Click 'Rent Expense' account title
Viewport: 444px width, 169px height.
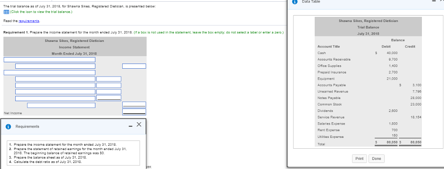pyautogui.click(x=329, y=130)
